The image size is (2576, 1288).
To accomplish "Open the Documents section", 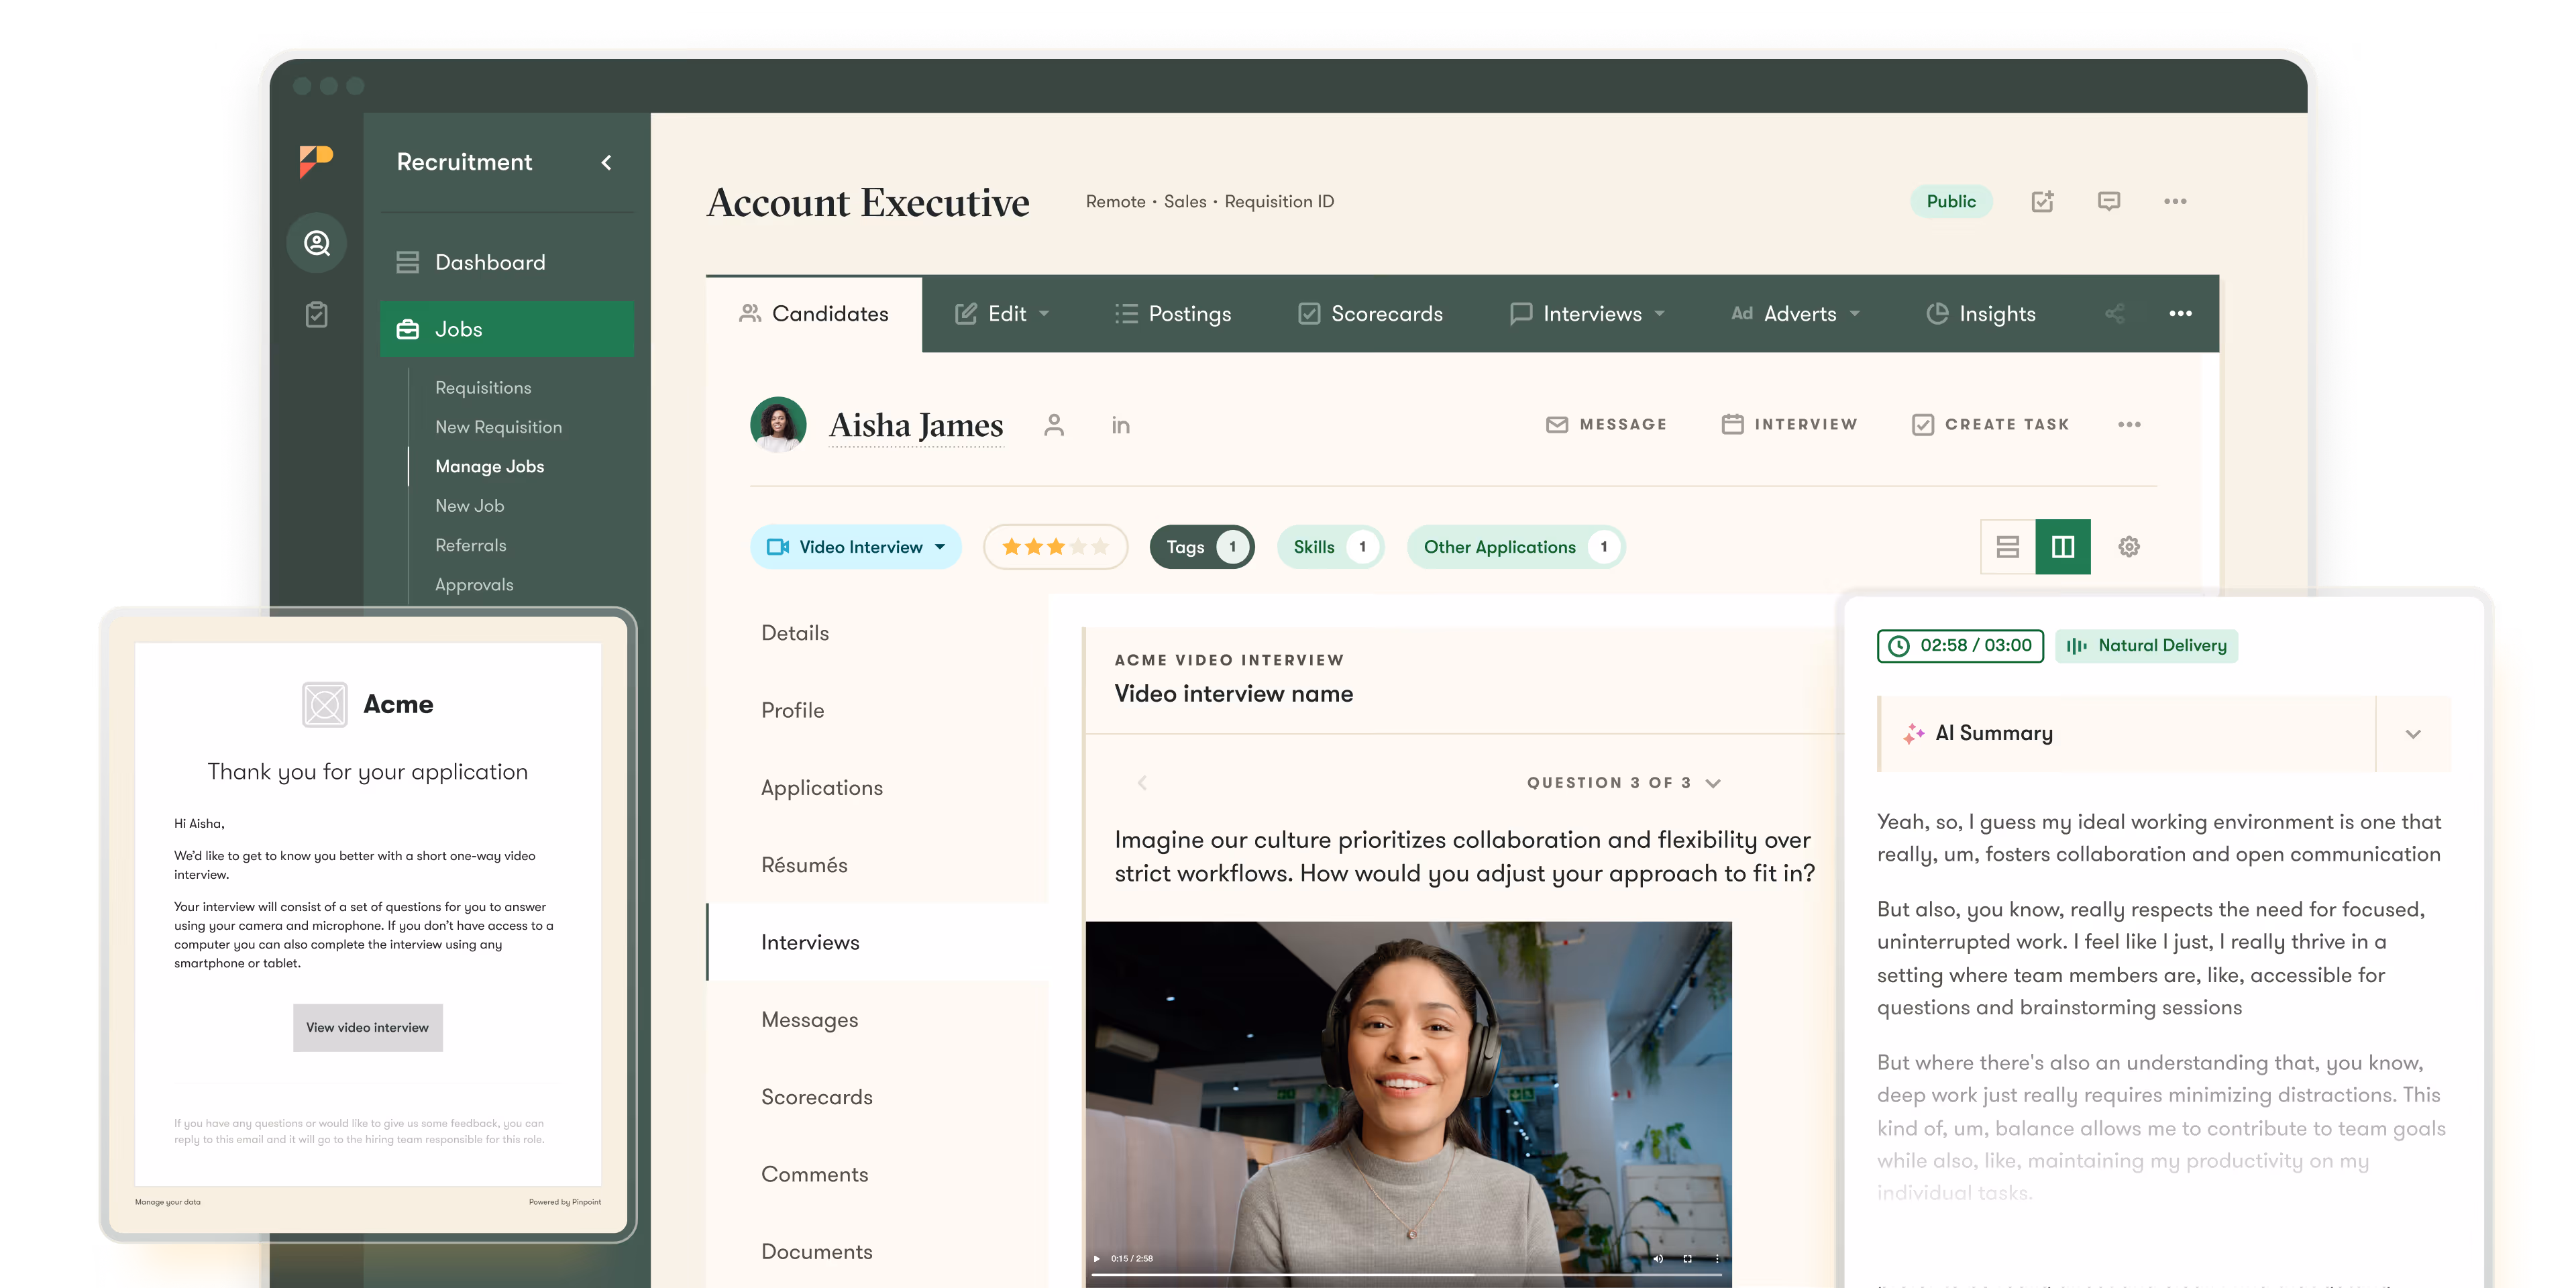I will pos(877,1252).
